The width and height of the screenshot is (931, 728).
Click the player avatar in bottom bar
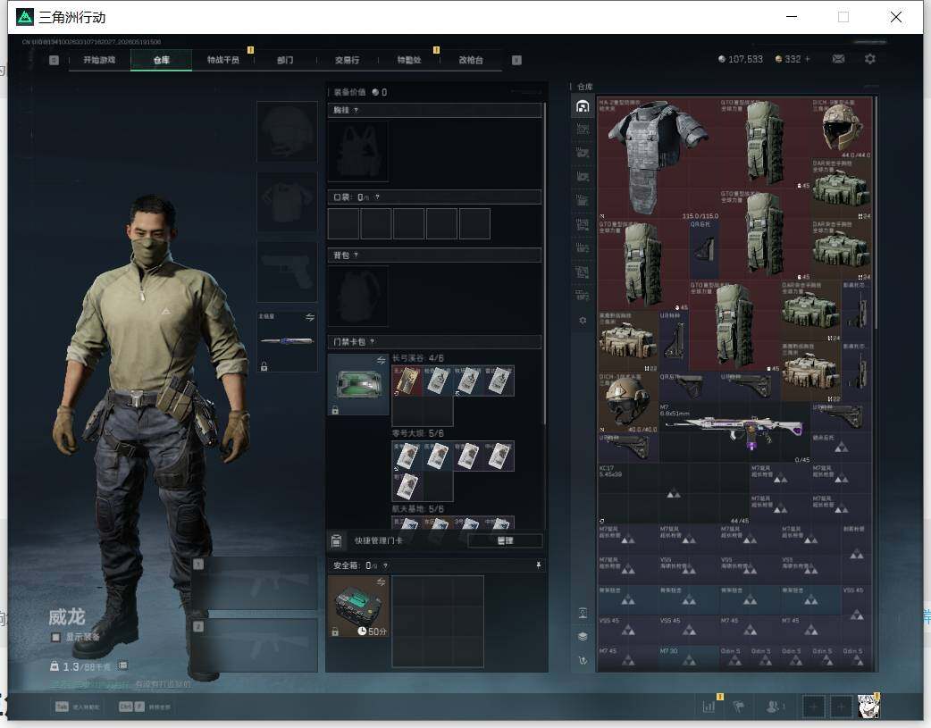868,707
